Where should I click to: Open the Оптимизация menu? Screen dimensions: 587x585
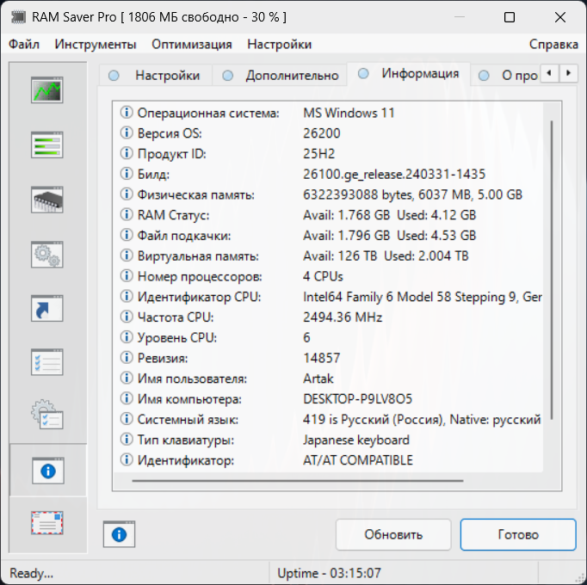tap(192, 44)
